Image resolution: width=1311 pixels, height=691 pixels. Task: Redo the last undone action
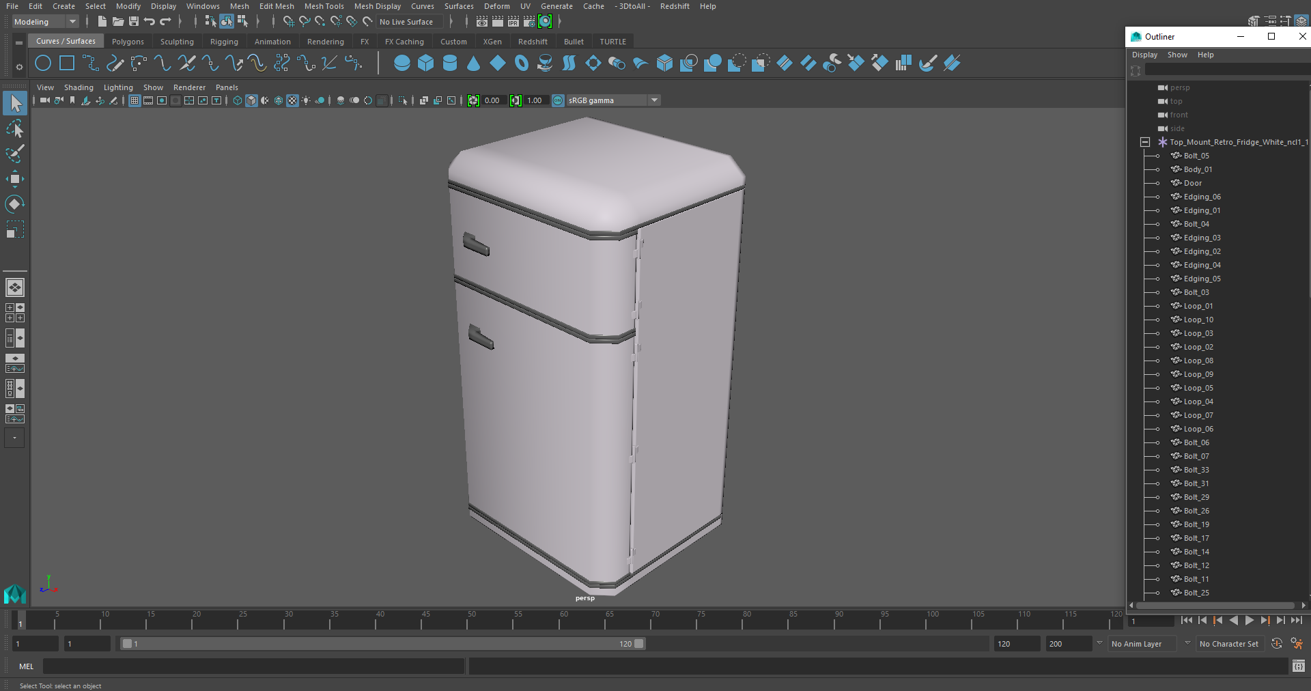tap(165, 22)
